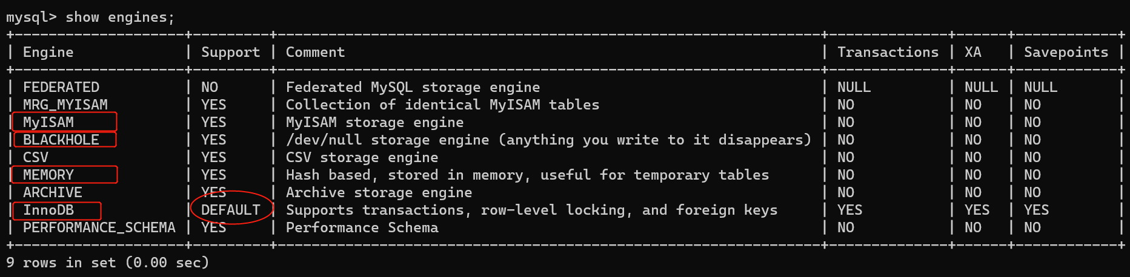The height and width of the screenshot is (277, 1130).
Task: Click the Engine column header
Action: pyautogui.click(x=48, y=53)
